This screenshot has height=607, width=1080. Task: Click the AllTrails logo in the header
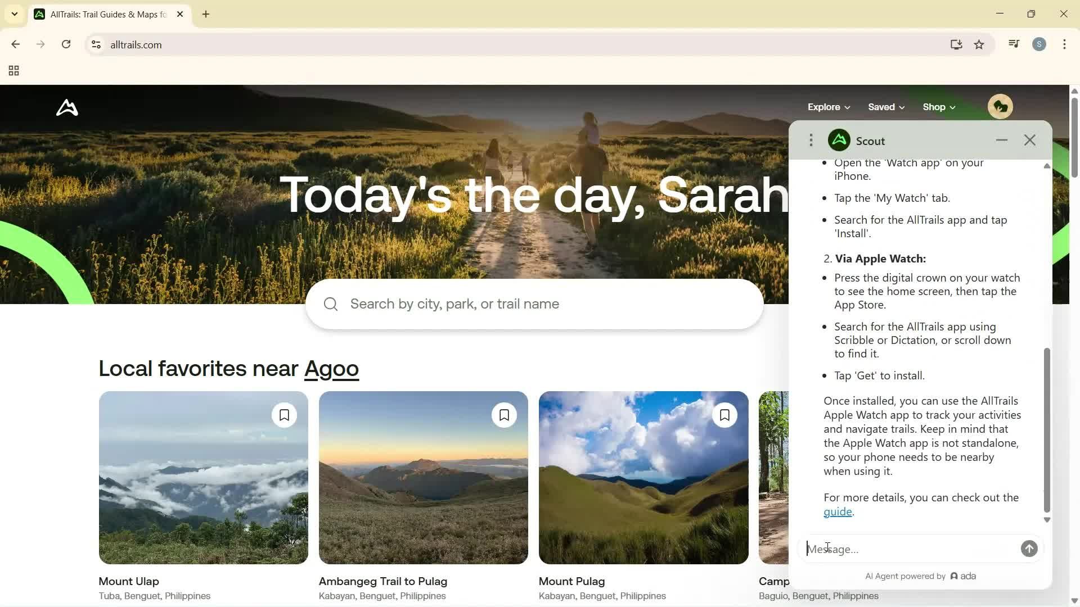(x=66, y=107)
